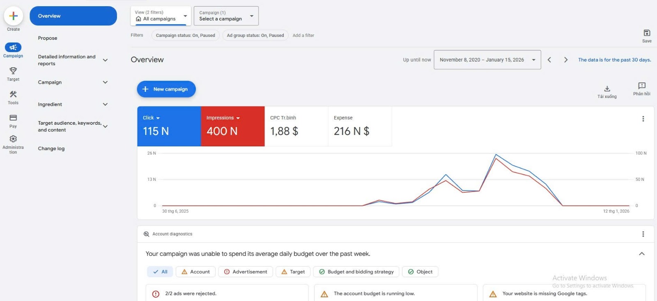This screenshot has width=657, height=301.
Task: Open the Tools wrench icon
Action: point(13,94)
